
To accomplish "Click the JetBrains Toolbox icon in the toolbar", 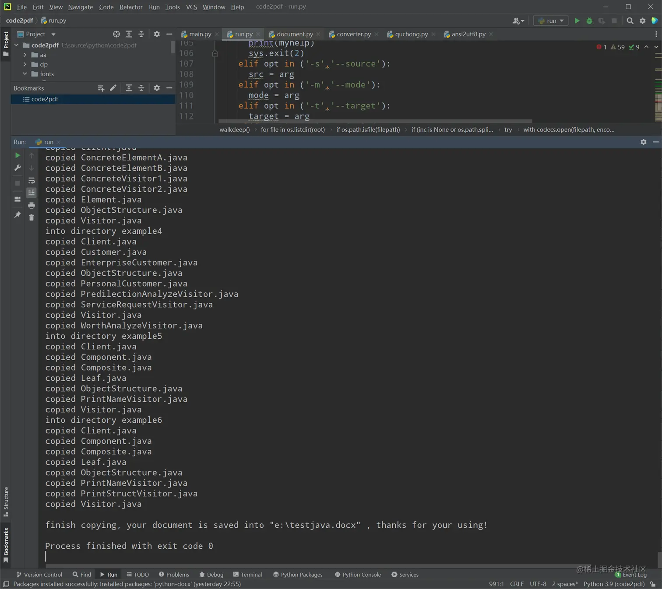I will [655, 21].
